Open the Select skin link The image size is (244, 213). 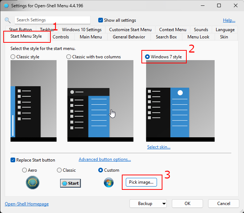[x=158, y=147]
